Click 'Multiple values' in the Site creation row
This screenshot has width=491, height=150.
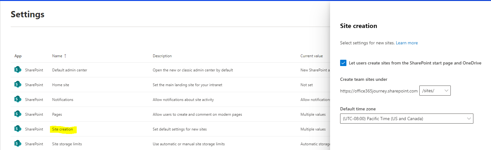pos(313,129)
